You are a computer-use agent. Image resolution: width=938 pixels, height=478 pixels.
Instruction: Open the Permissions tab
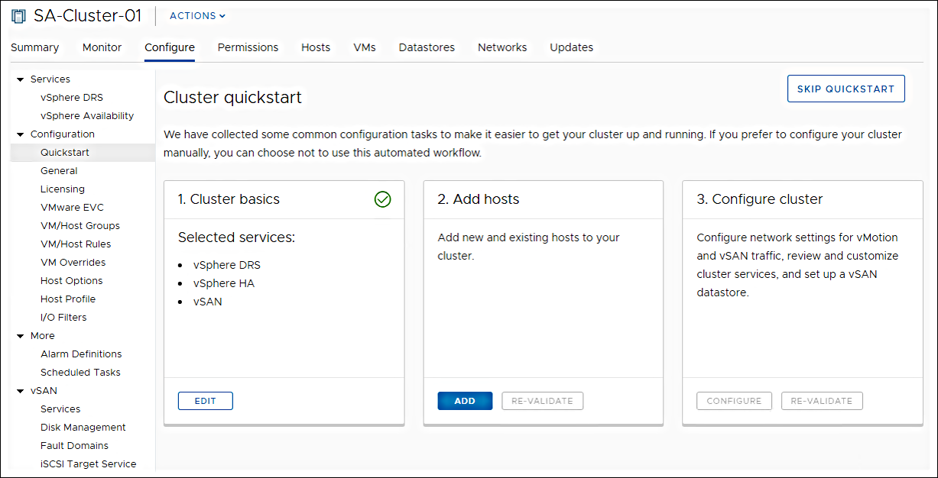(x=248, y=47)
